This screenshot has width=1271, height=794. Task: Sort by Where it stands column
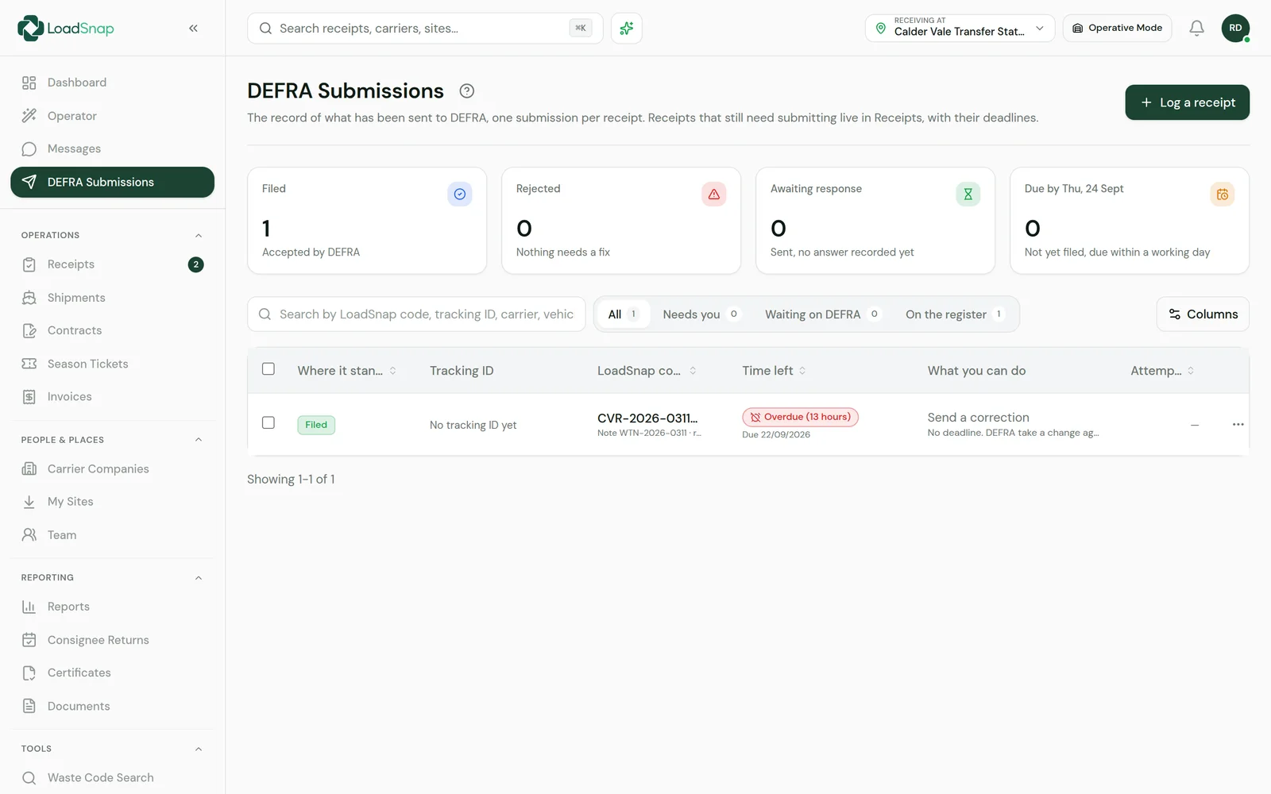[x=346, y=371]
